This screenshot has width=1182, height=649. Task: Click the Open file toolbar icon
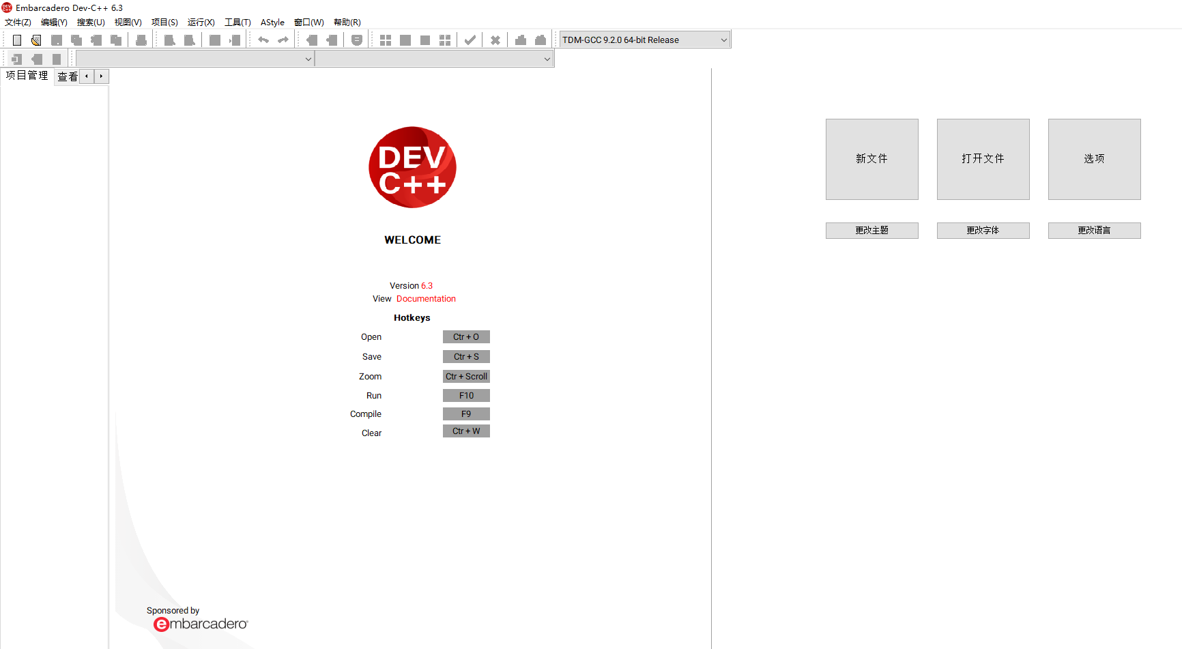(36, 40)
